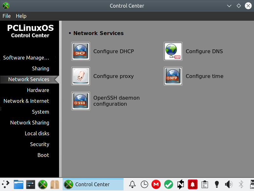
Task: Click the clock tray icon
Action: point(144,184)
